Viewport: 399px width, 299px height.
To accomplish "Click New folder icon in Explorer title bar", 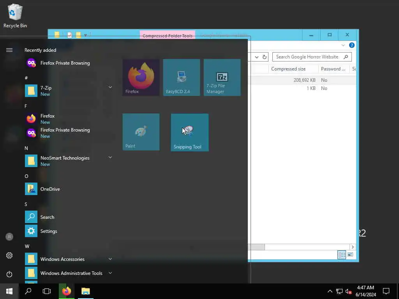I will coord(79,35).
